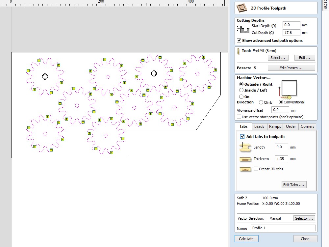The height and width of the screenshot is (247, 329).
Task: Choose Conventional cut direction
Action: coord(281,102)
